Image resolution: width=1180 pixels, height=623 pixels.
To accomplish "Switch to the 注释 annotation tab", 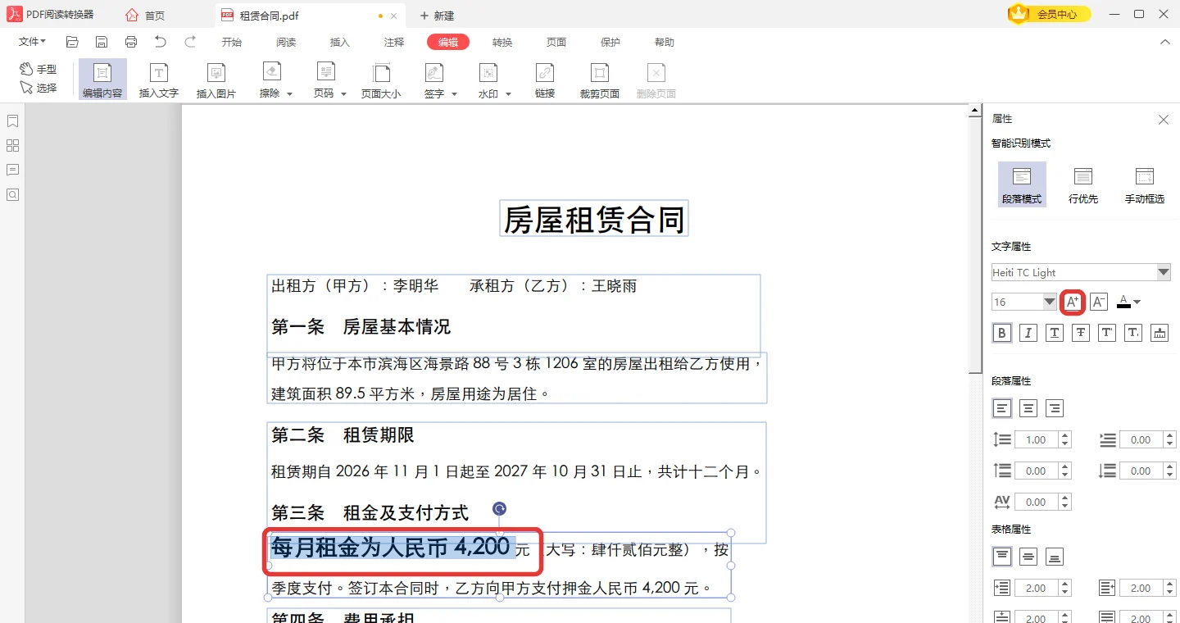I will pos(394,43).
